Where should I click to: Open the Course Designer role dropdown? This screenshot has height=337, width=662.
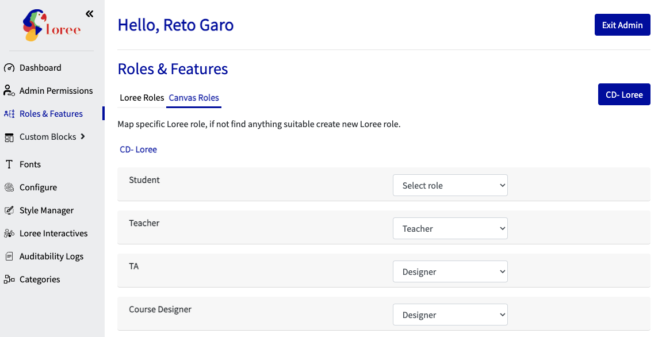450,315
